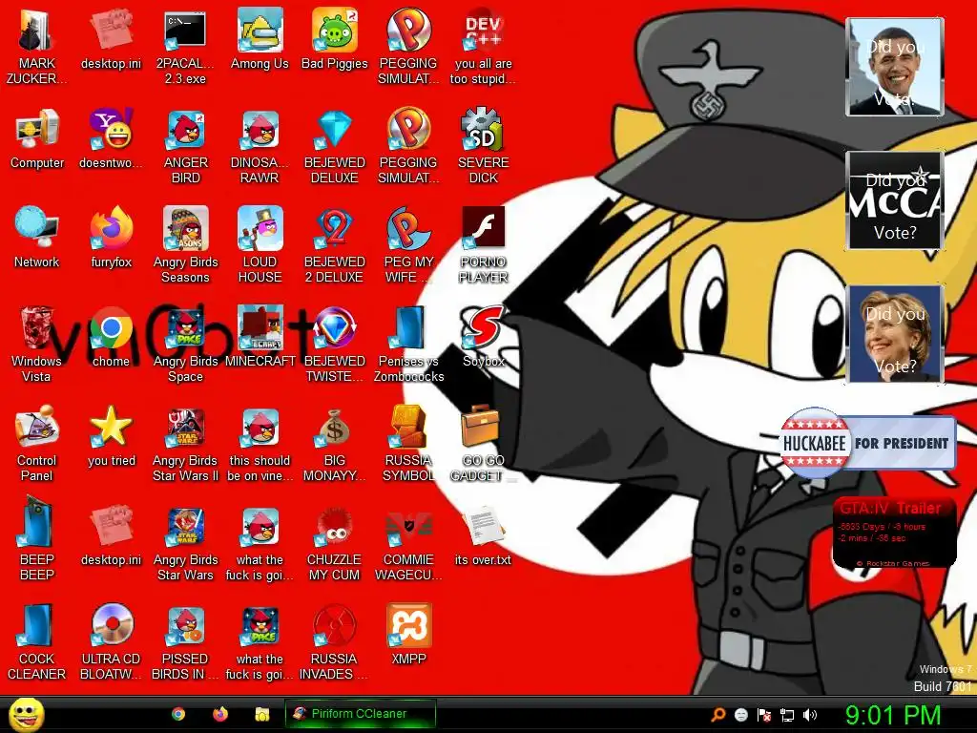Launch the chome Chrome shortcut

[111, 337]
